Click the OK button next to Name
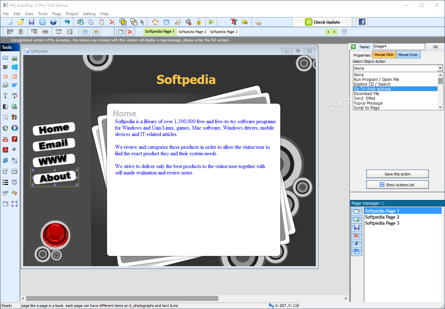The height and width of the screenshot is (309, 445). pyautogui.click(x=435, y=47)
